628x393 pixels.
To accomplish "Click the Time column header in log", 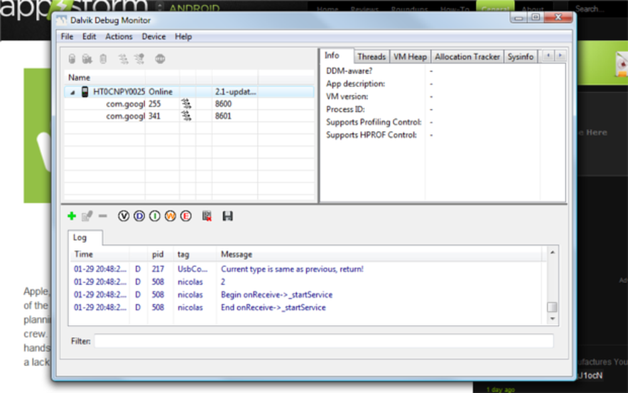I will point(100,254).
